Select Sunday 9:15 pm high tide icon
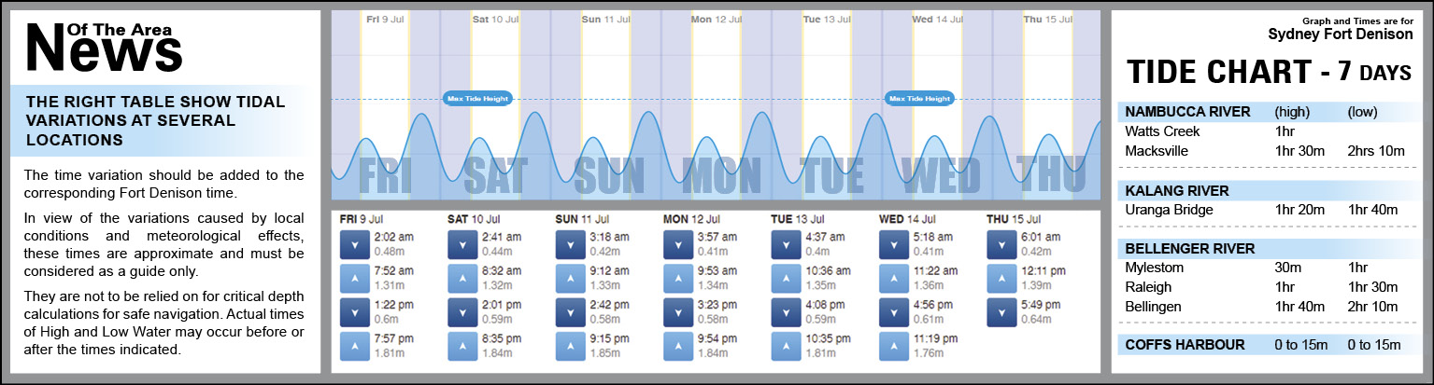Image resolution: width=1434 pixels, height=385 pixels. [569, 345]
